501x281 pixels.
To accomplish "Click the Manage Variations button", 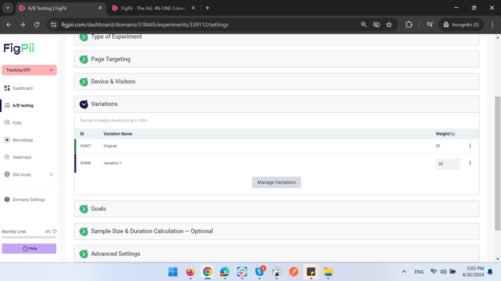I will (276, 182).
